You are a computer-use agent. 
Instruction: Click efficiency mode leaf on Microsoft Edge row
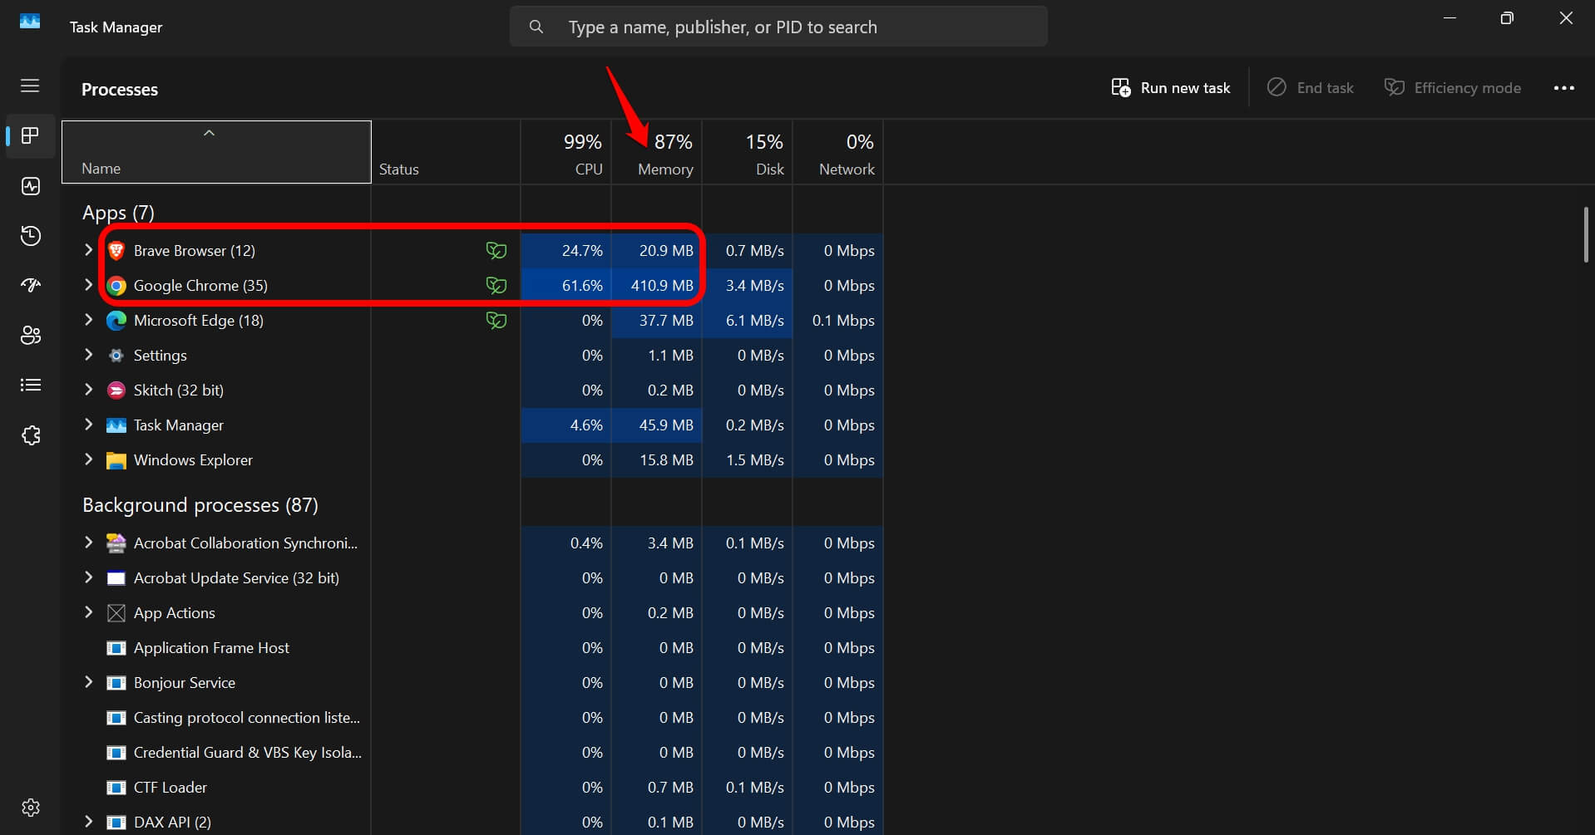(496, 321)
